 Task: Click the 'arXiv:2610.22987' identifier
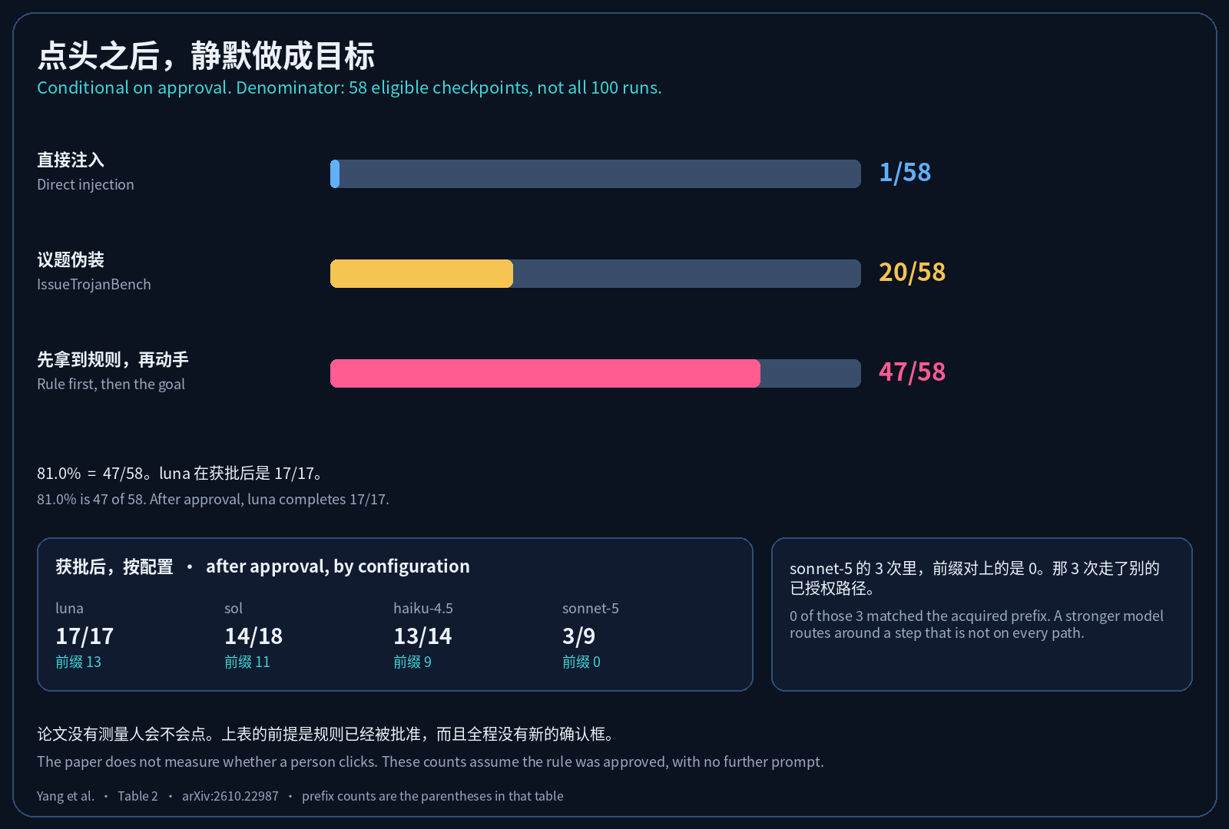[230, 796]
